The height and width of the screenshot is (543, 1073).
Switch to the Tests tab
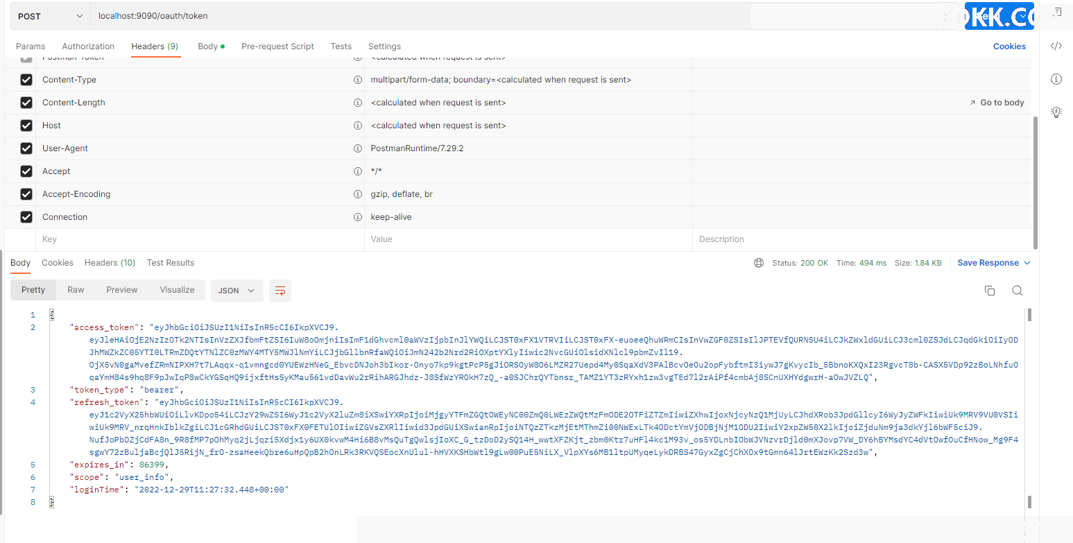tap(341, 46)
